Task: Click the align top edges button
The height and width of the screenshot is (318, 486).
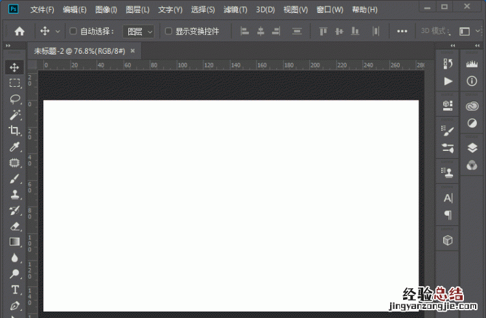Action: tap(323, 31)
